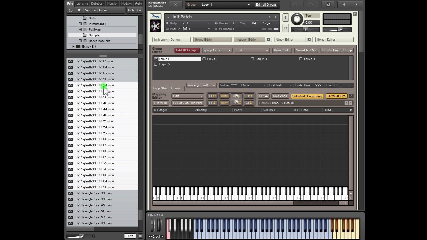
Task: Click the browser audition speaker icon
Action: click(140, 236)
